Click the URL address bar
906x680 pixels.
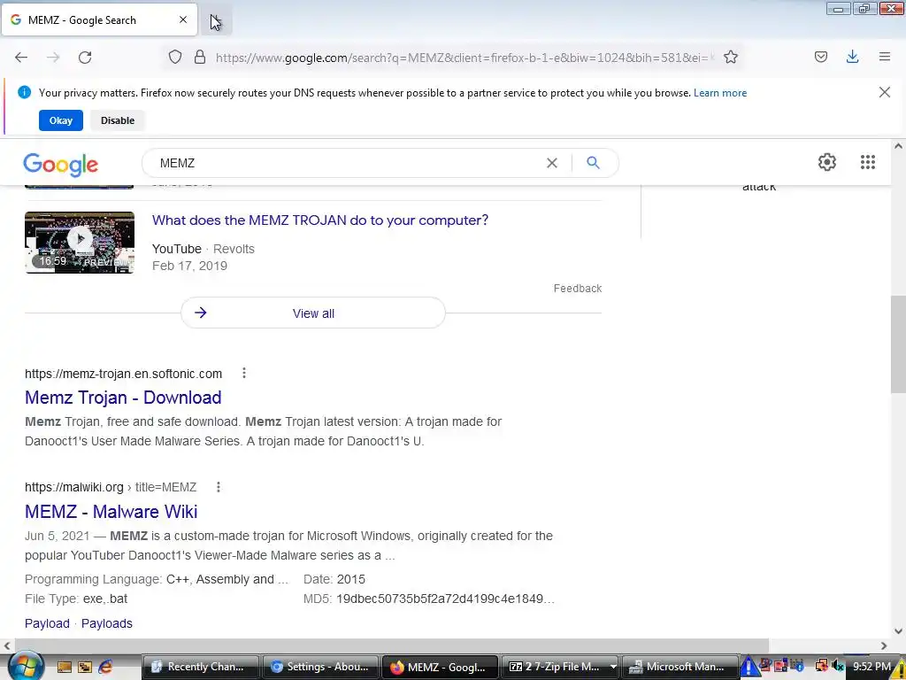(x=462, y=58)
